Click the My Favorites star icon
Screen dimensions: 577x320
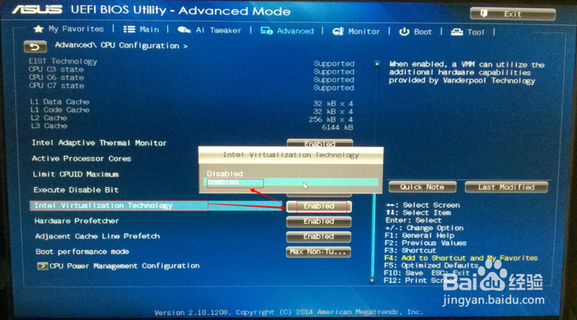pos(38,29)
